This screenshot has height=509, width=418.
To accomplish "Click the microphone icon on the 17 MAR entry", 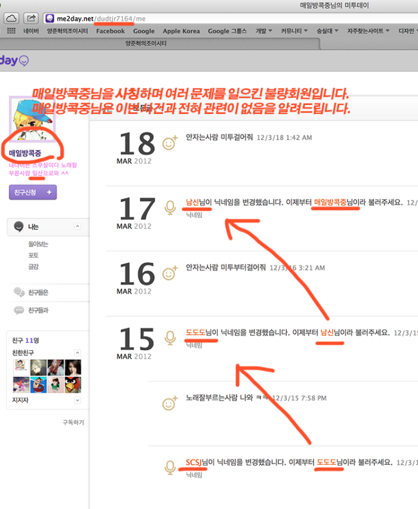I will [170, 208].
